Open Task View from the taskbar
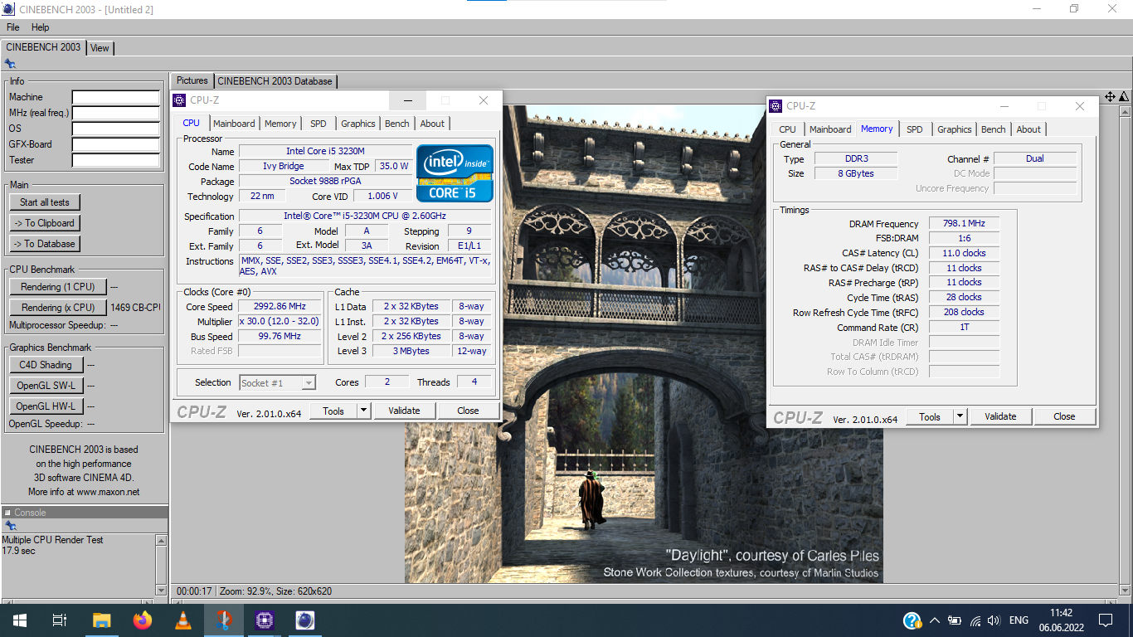The width and height of the screenshot is (1133, 637). coord(59,620)
